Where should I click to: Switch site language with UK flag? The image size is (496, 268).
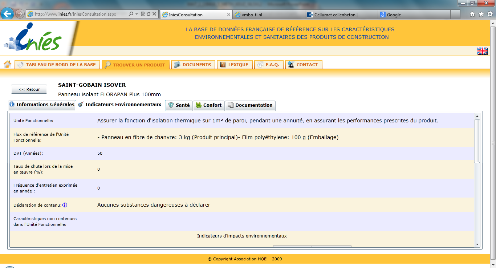482,51
